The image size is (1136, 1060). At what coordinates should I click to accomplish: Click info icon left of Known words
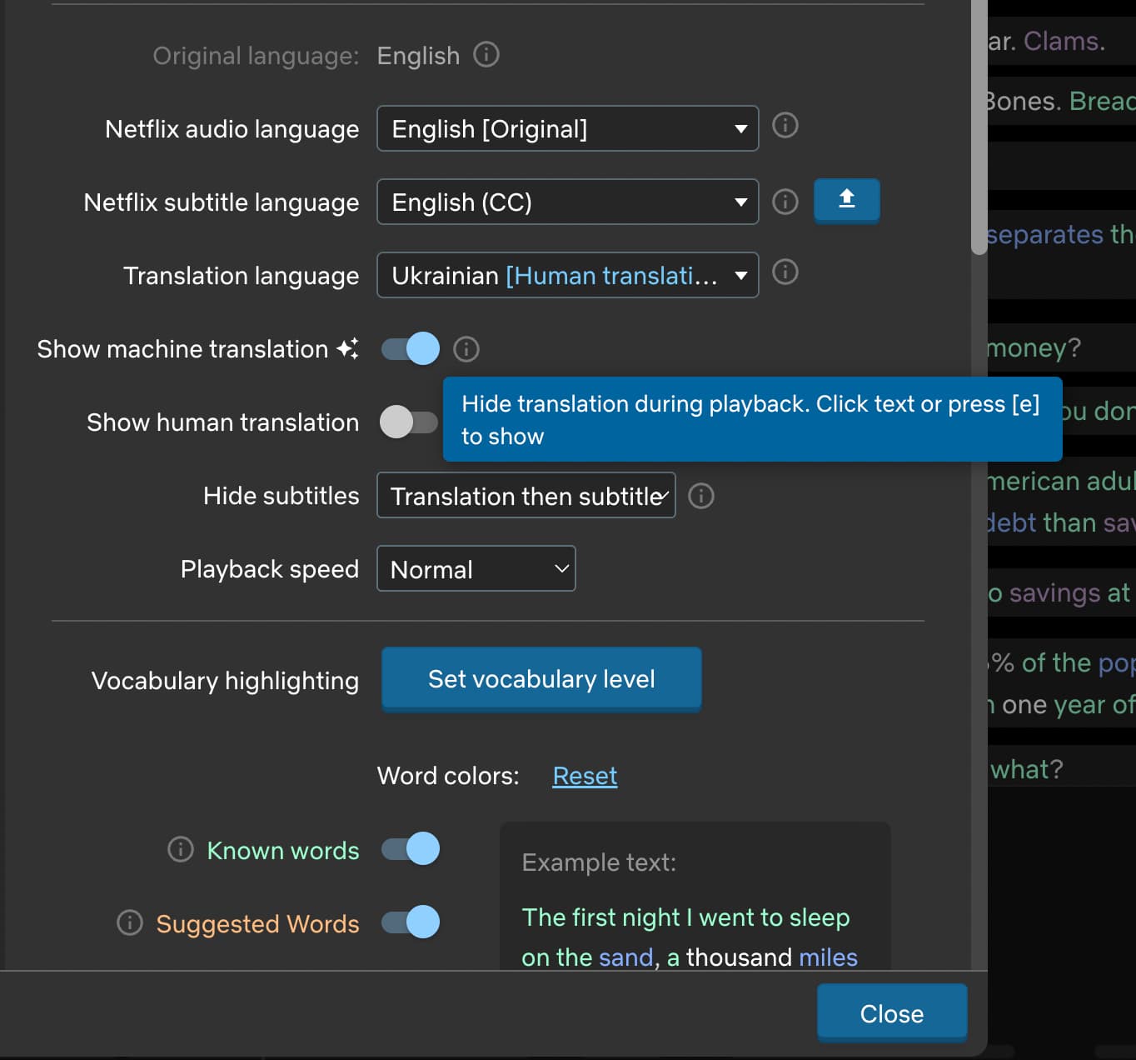coord(181,849)
